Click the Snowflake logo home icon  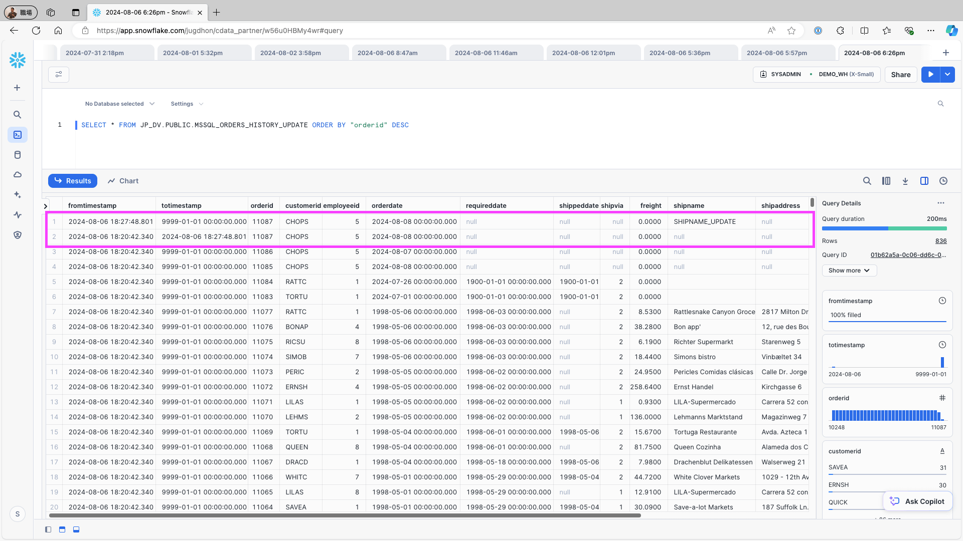tap(18, 60)
